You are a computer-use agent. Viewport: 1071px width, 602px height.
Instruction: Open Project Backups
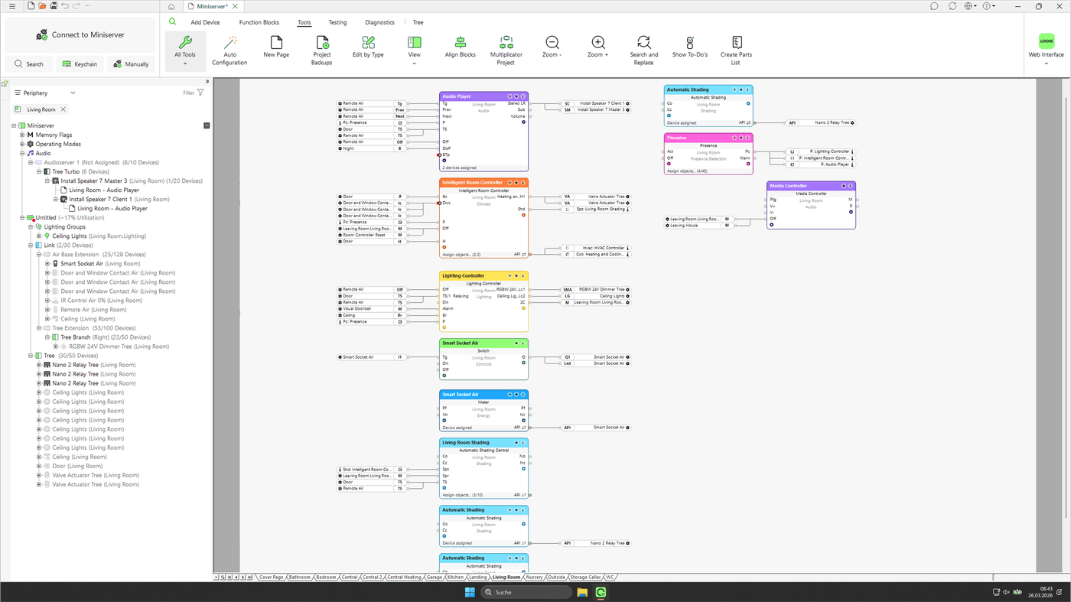322,50
